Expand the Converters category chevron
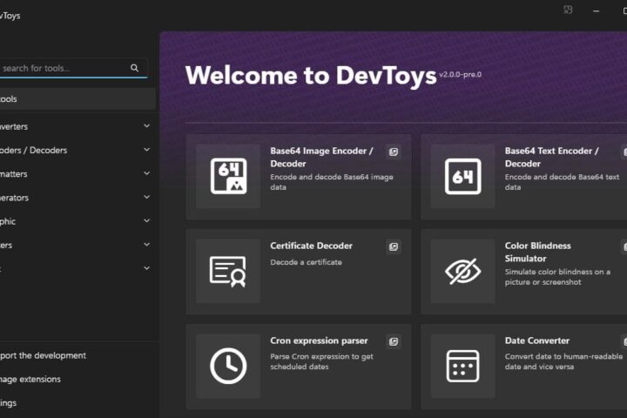Viewport: 627px width, 418px height. [x=147, y=126]
